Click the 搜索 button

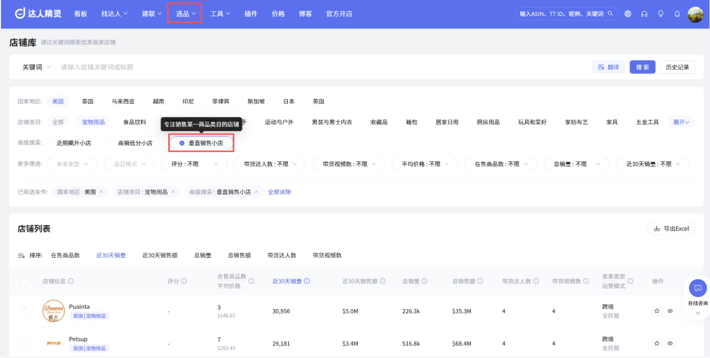[x=643, y=67]
